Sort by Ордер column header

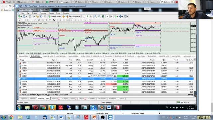22,60
